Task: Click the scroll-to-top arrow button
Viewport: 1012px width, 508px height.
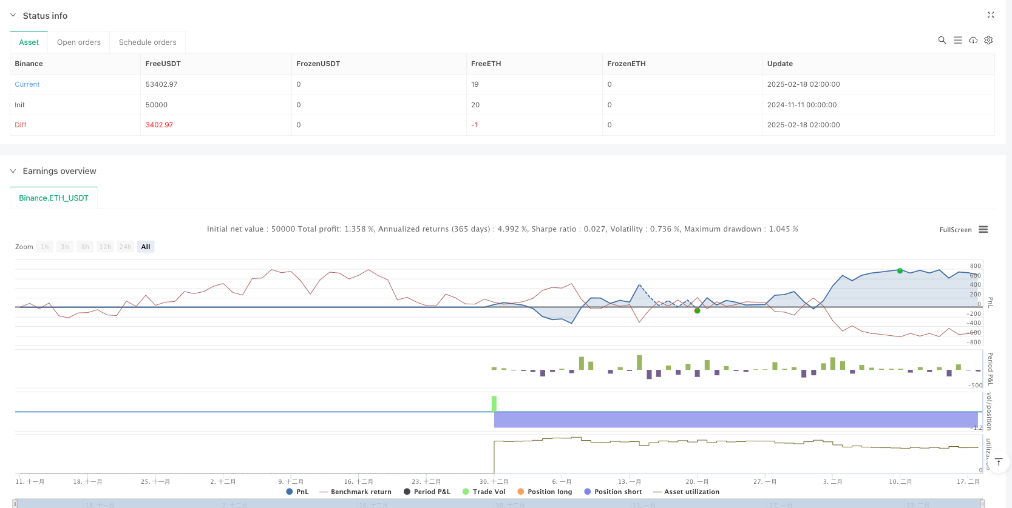Action: pos(999,462)
